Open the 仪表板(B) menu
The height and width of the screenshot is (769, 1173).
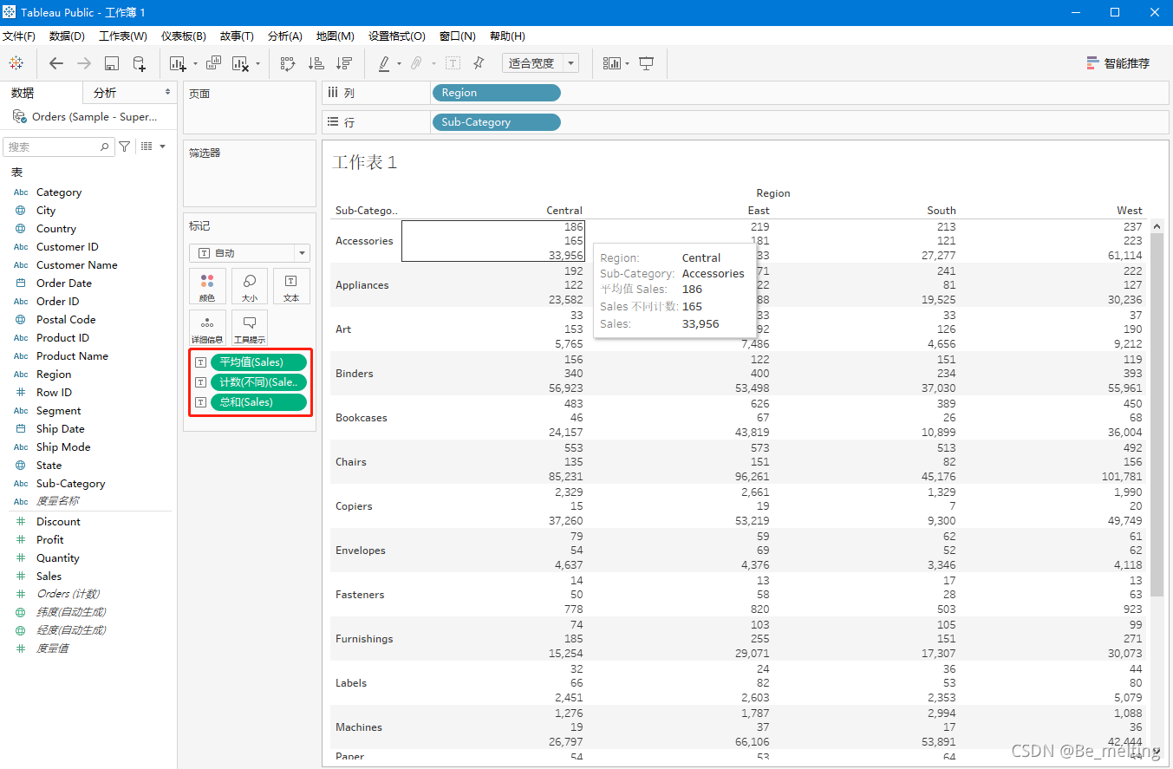click(x=184, y=36)
